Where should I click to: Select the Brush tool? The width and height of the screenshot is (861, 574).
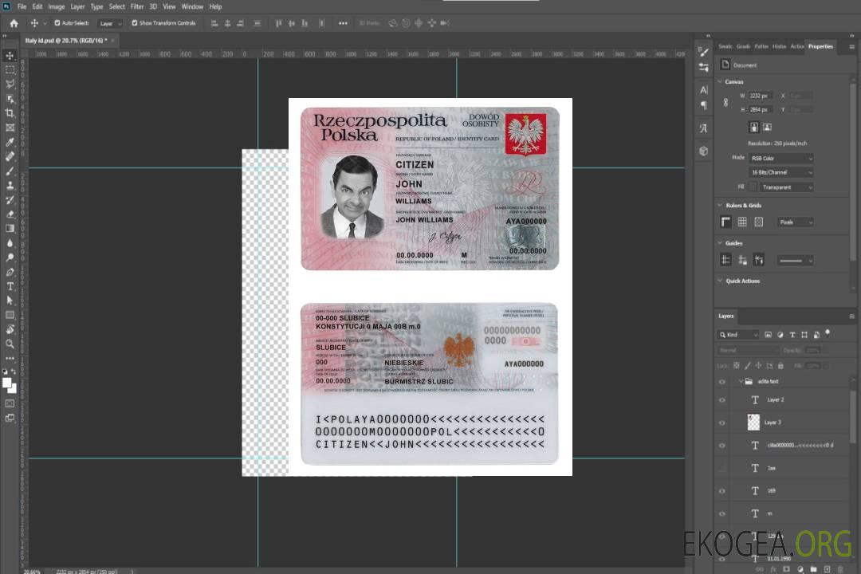click(x=10, y=171)
